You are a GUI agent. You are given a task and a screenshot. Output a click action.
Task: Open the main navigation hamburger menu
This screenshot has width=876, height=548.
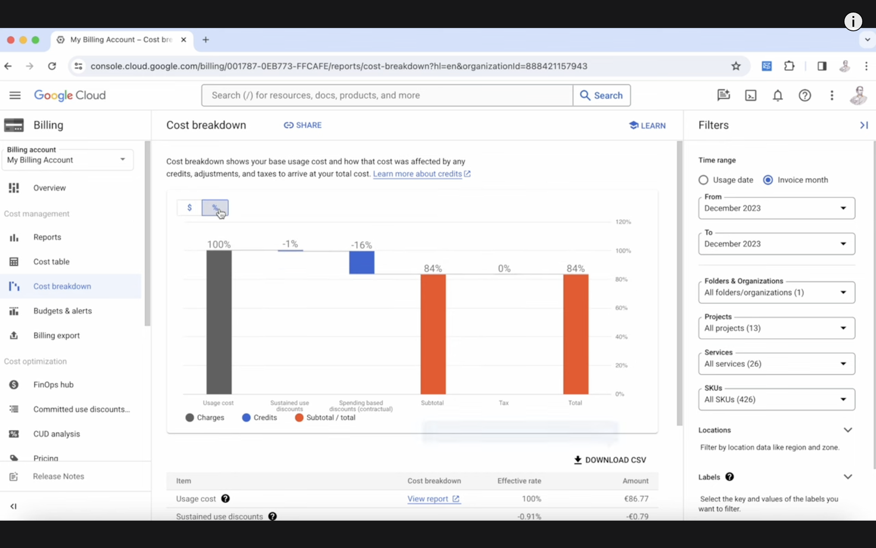[15, 95]
